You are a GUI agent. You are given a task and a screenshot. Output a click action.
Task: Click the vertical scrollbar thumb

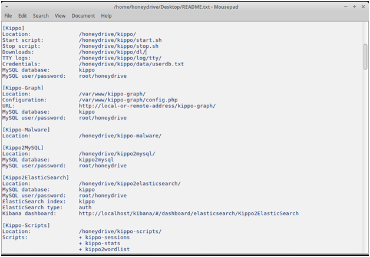[x=365, y=56]
